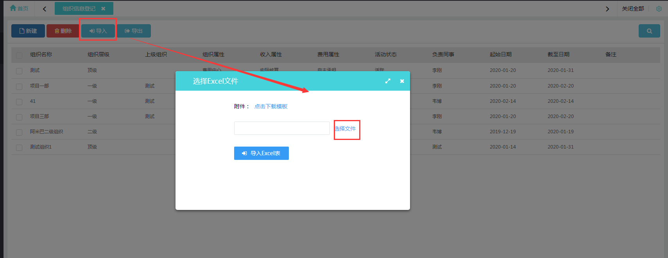Viewport: 668px width, 258px height.
Task: Click the search magnifier button
Action: (x=649, y=31)
